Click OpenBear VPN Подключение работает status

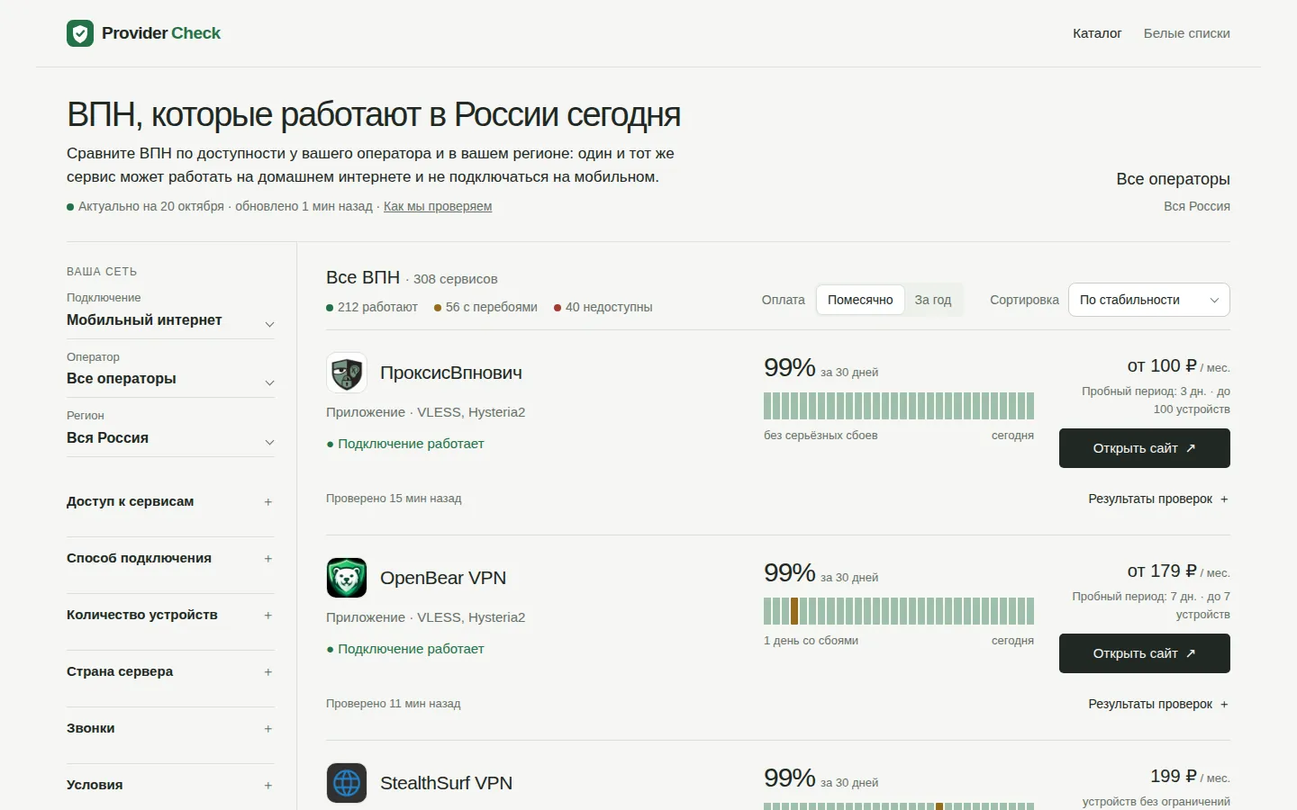(x=405, y=649)
